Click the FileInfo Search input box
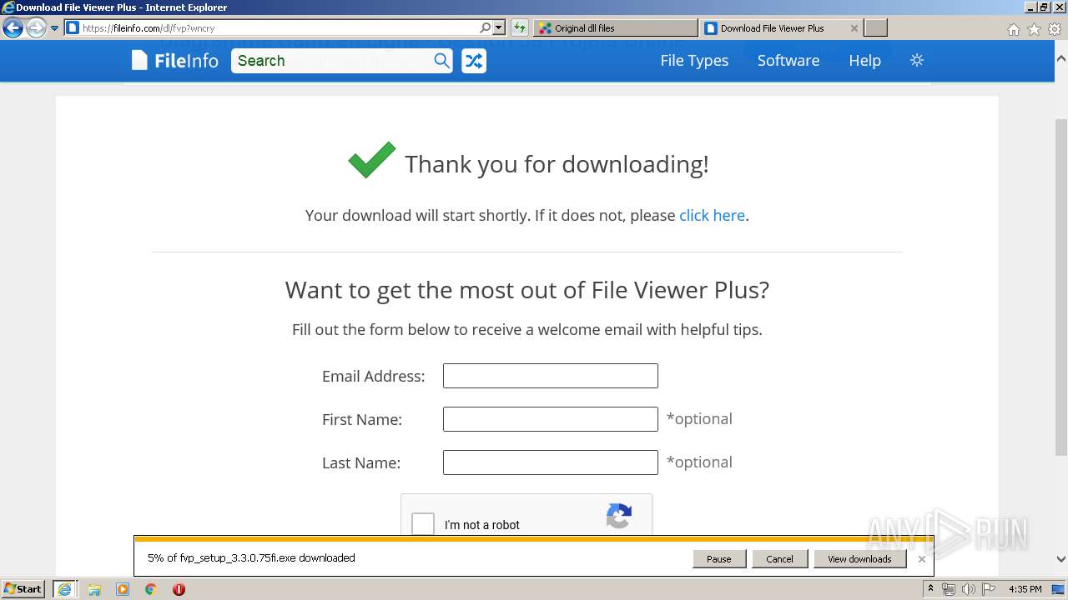Image resolution: width=1068 pixels, height=600 pixels. tap(332, 61)
